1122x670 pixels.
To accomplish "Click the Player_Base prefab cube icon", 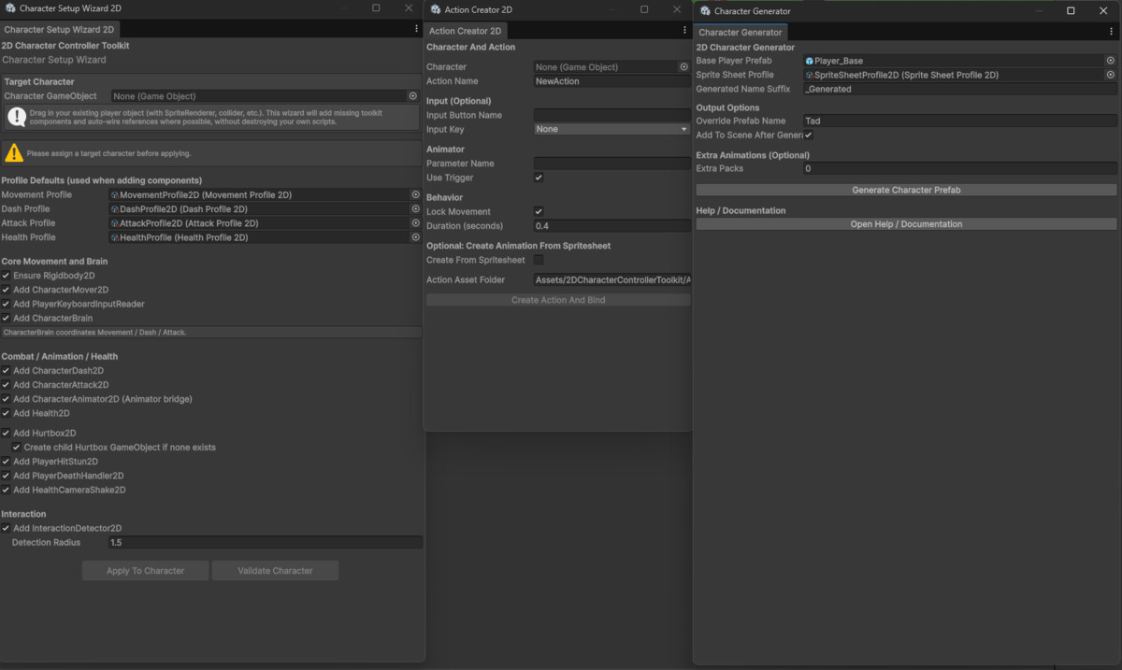I will click(x=810, y=61).
